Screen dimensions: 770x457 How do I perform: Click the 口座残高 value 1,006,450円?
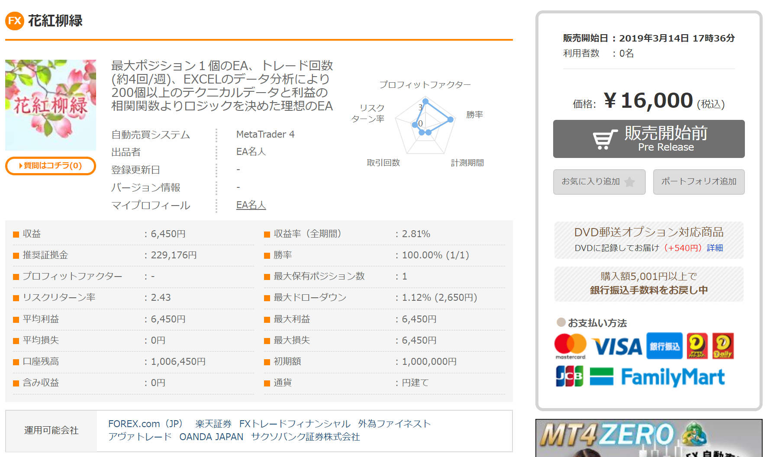point(178,362)
